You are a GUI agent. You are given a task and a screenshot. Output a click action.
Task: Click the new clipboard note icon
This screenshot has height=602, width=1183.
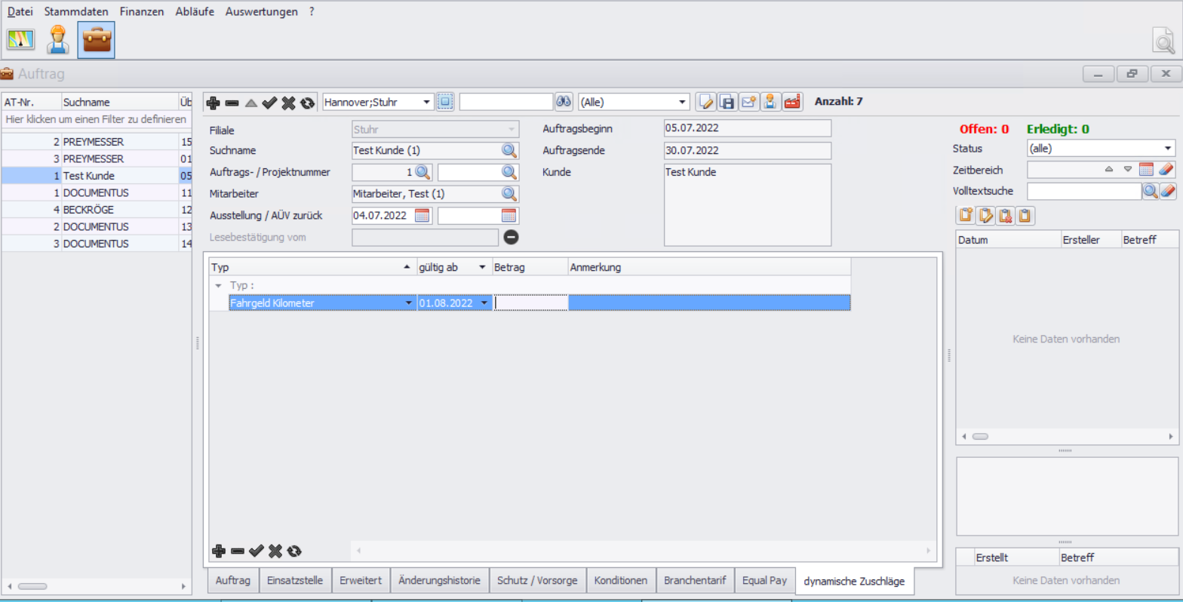(966, 216)
